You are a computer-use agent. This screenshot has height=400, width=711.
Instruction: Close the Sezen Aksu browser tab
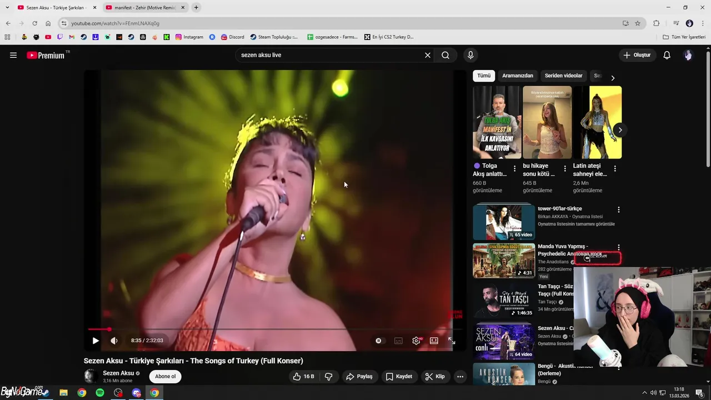pyautogui.click(x=95, y=8)
